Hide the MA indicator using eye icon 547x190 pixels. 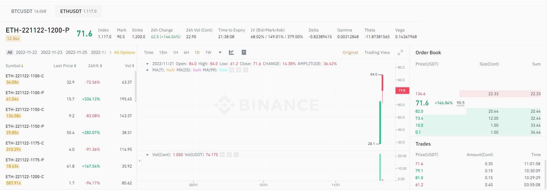(232, 70)
